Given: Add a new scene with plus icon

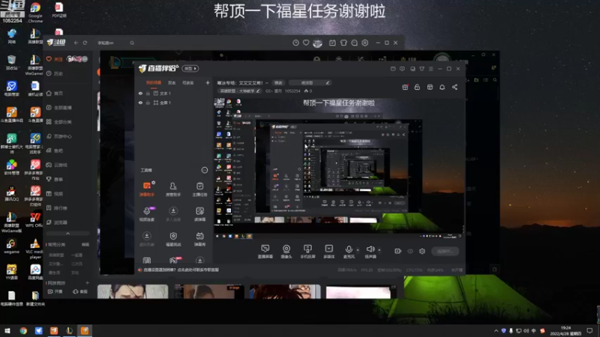Looking at the screenshot, I should pyautogui.click(x=208, y=82).
